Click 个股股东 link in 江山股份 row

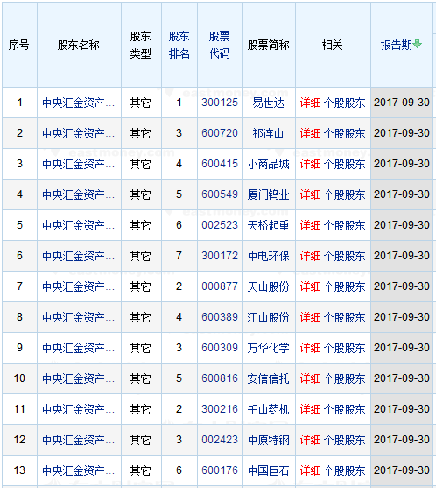(345, 317)
